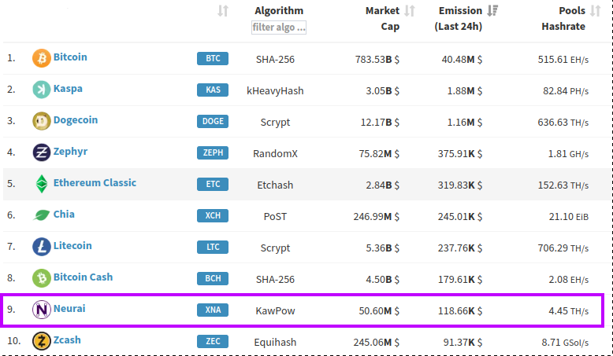
Task: Click the Zephyr coin logo
Action: point(42,152)
